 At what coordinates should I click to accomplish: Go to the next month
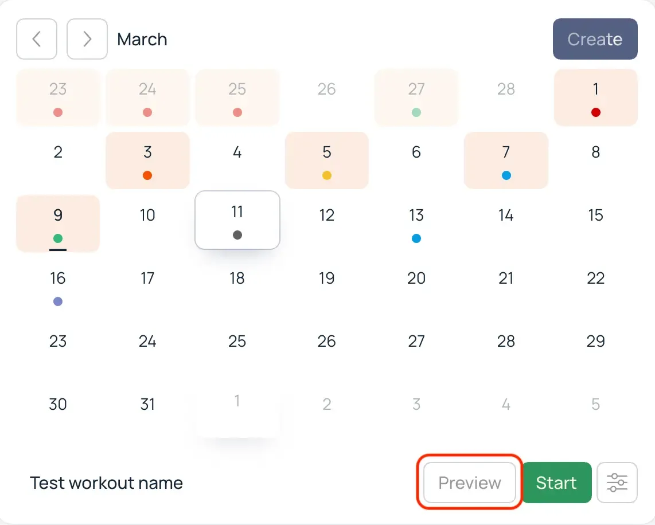point(87,39)
